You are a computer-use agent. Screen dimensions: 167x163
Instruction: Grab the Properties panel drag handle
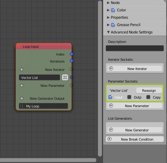click(x=161, y=18)
